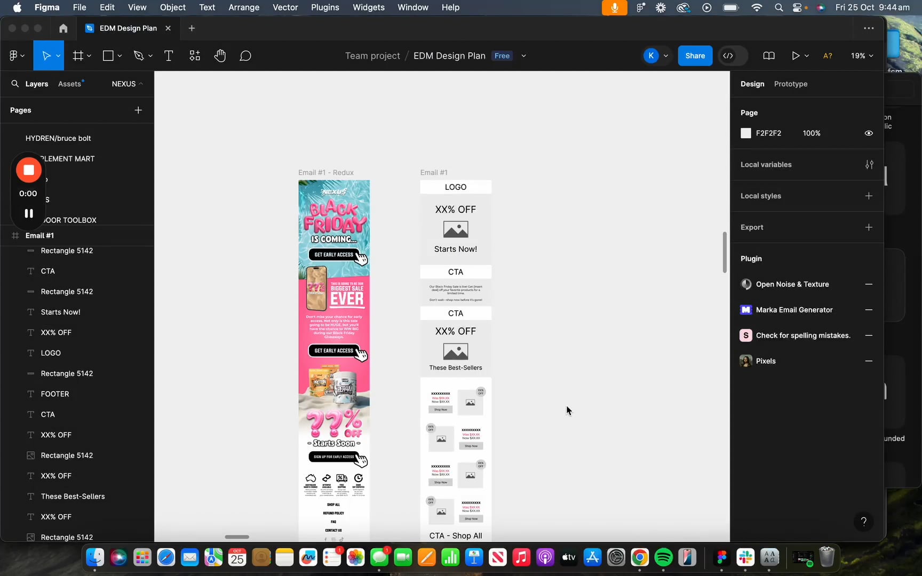
Task: Open the Vector menu
Action: [x=285, y=7]
